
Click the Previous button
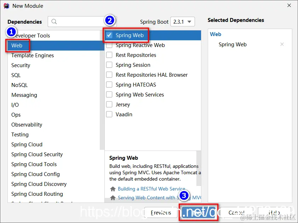[x=161, y=212]
